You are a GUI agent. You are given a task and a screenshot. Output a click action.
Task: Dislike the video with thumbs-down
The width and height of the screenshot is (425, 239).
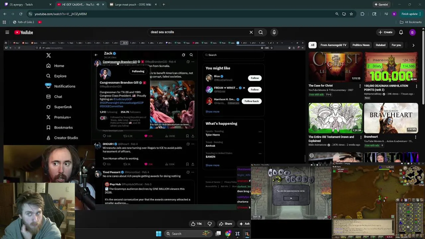point(210,224)
